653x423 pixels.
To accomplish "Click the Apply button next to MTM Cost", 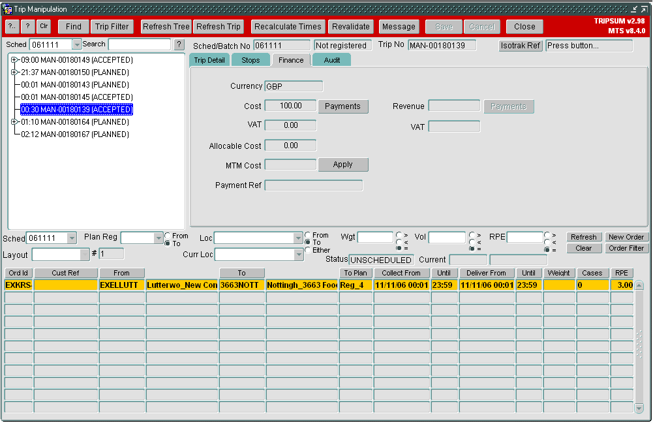I will pyautogui.click(x=342, y=164).
